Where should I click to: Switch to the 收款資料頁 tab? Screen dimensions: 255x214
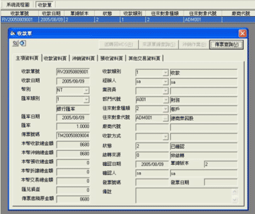click(55, 58)
